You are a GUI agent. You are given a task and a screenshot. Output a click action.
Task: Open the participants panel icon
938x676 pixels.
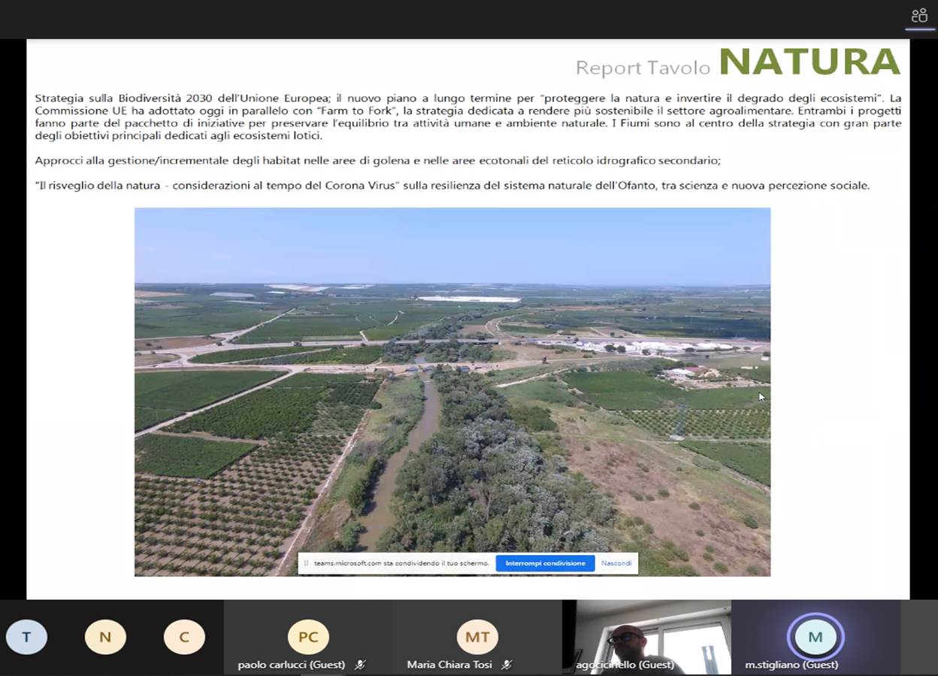(919, 16)
